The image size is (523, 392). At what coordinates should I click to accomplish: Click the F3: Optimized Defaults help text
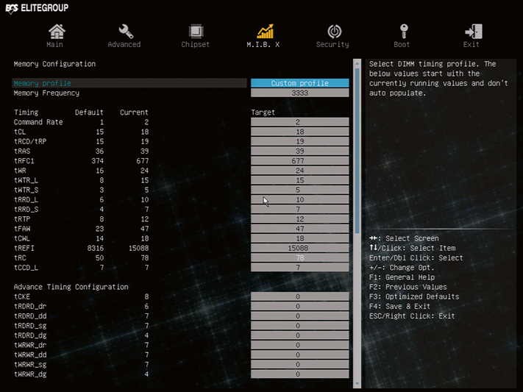tap(414, 296)
